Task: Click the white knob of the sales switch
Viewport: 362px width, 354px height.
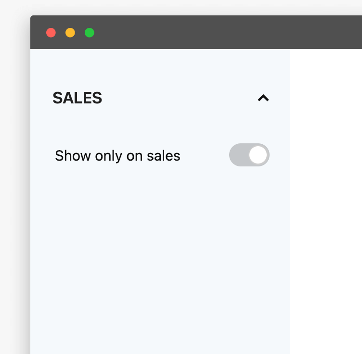Action: pyautogui.click(x=258, y=155)
